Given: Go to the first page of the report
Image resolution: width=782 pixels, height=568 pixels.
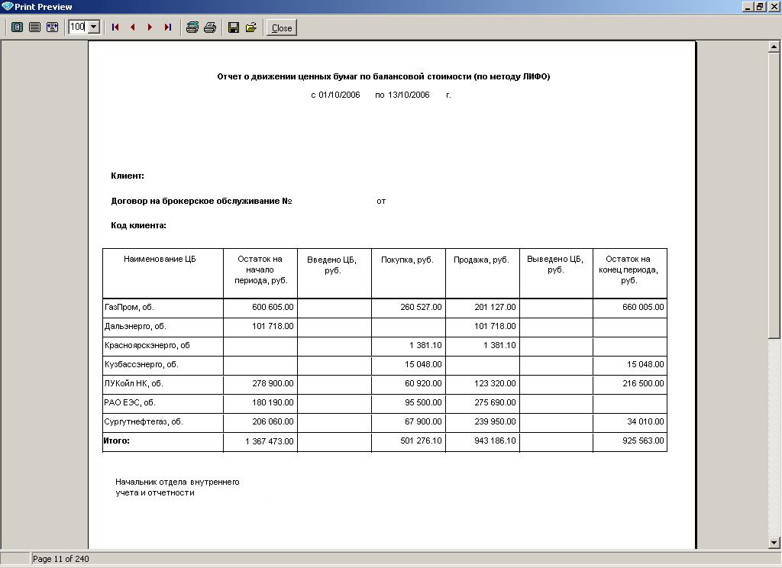Looking at the screenshot, I should [x=115, y=27].
